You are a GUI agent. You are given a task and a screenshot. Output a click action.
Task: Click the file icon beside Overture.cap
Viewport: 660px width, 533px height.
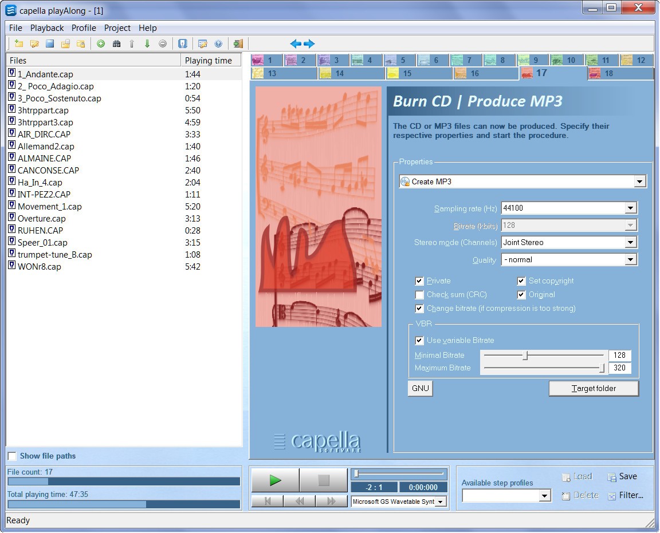coord(12,218)
